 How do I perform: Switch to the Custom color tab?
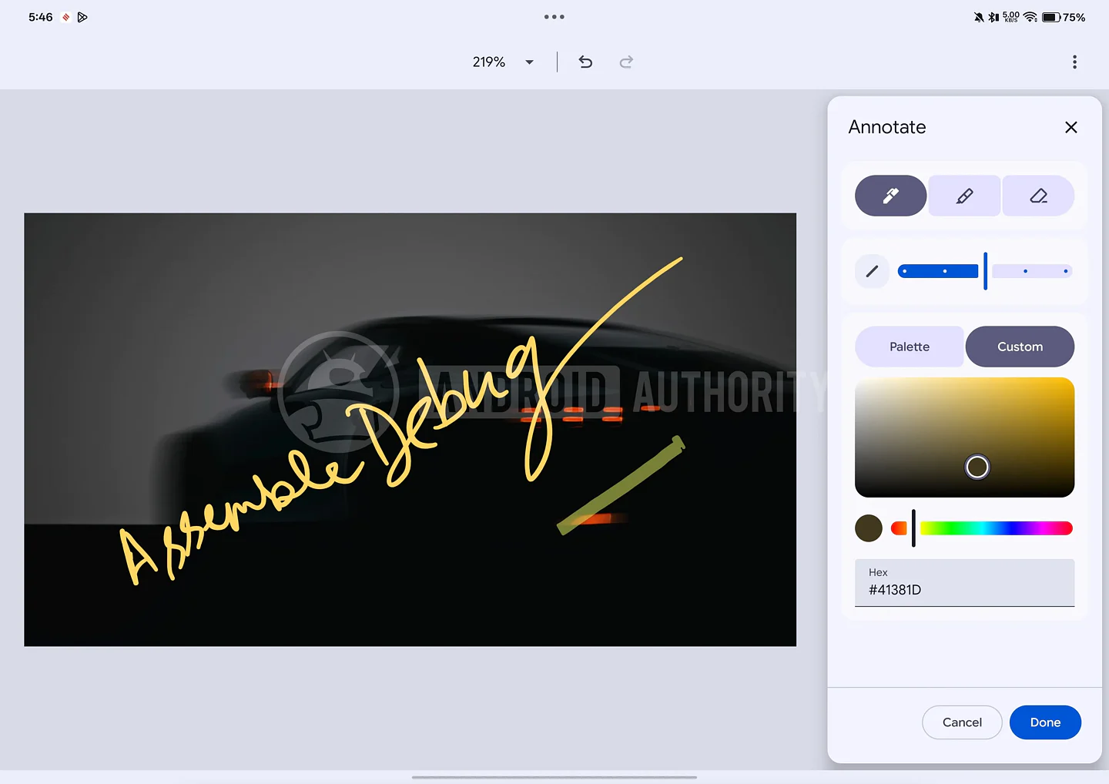1020,347
